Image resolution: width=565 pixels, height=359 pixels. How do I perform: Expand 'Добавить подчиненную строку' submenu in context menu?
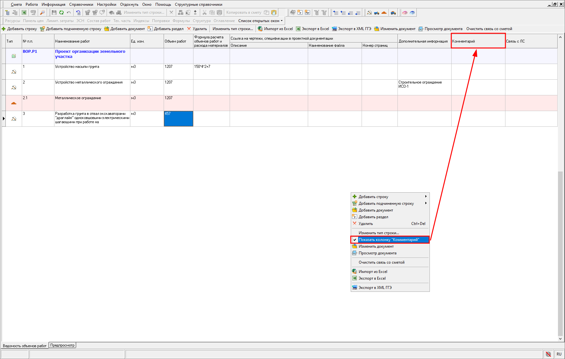click(x=426, y=203)
